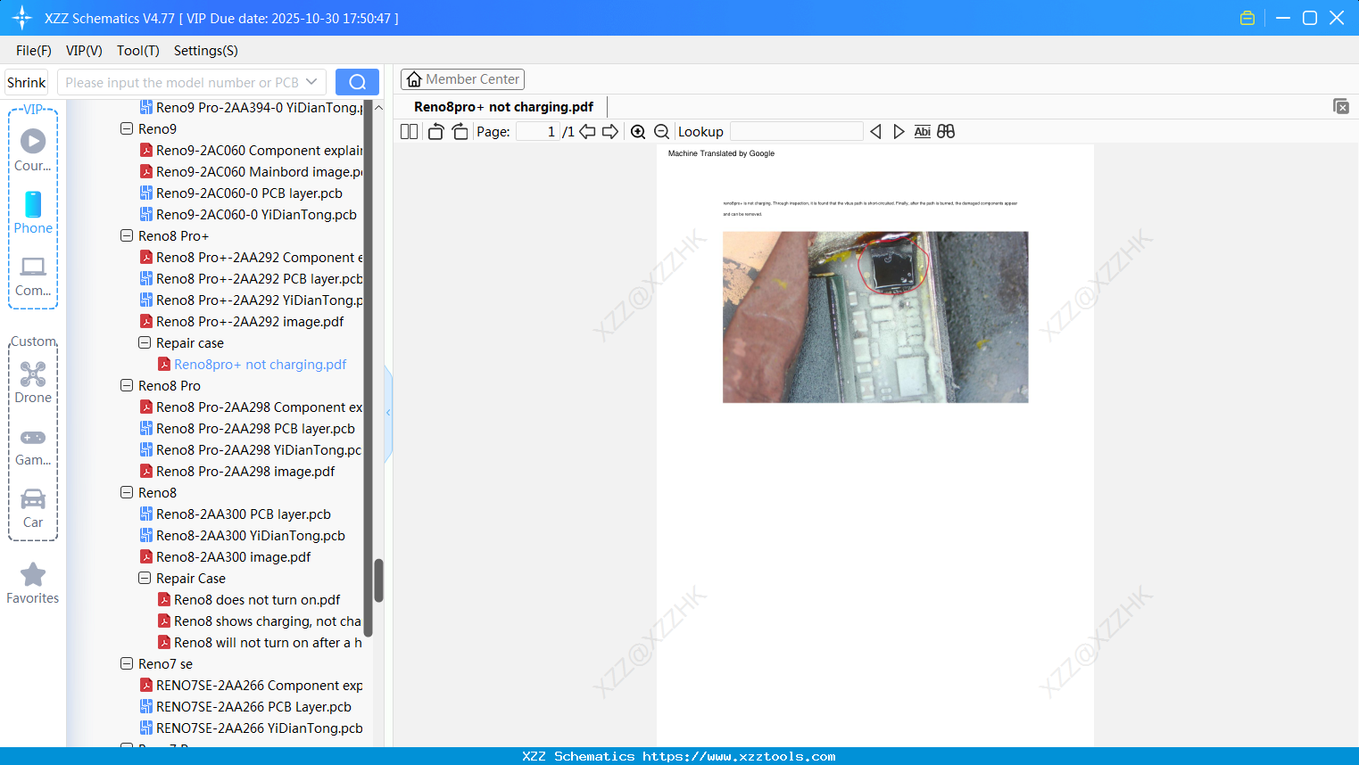Viewport: 1359px width, 765px height.
Task: Collapse the Reno8 Pro node
Action: [x=127, y=385]
